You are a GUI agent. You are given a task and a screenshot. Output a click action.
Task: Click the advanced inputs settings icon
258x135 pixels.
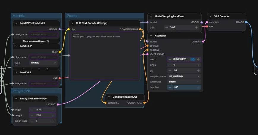click(48, 41)
